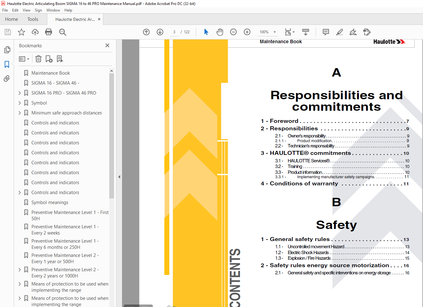This screenshot has height=307, width=423.
Task: Open Every 1 year or 500H bookmark
Action: click(x=65, y=258)
